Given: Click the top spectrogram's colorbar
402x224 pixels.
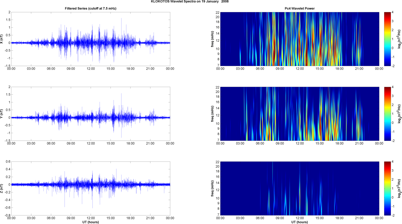Looking at the screenshot, I should click(x=387, y=39).
